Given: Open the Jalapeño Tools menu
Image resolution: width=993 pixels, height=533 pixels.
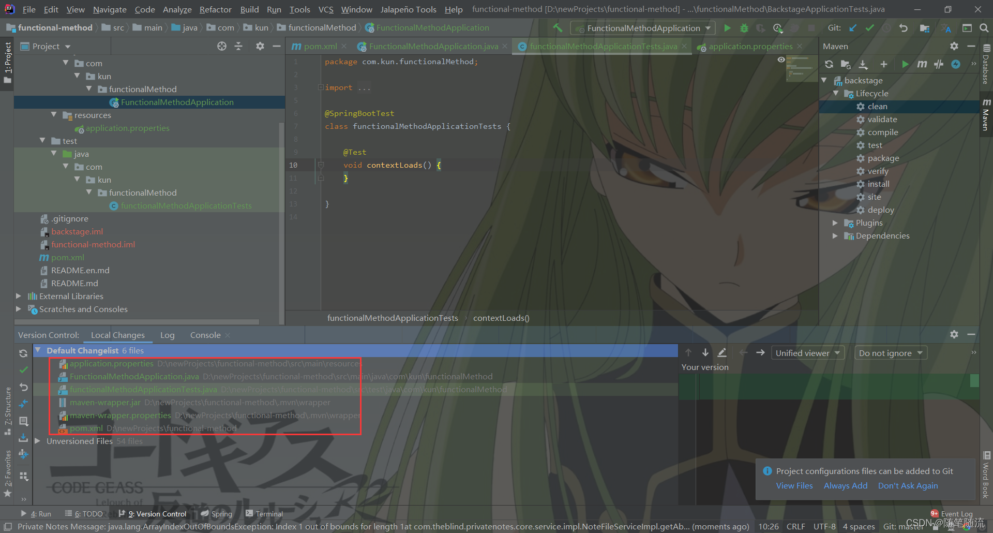Looking at the screenshot, I should (408, 9).
